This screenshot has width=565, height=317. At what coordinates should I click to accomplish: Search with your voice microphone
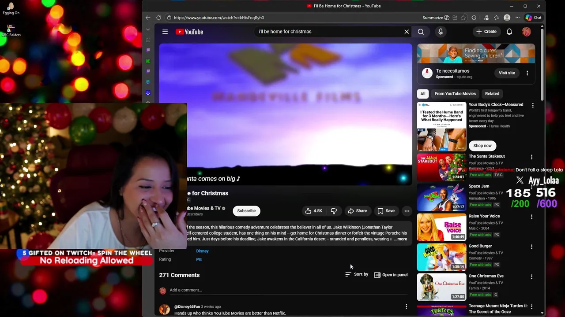[441, 32]
